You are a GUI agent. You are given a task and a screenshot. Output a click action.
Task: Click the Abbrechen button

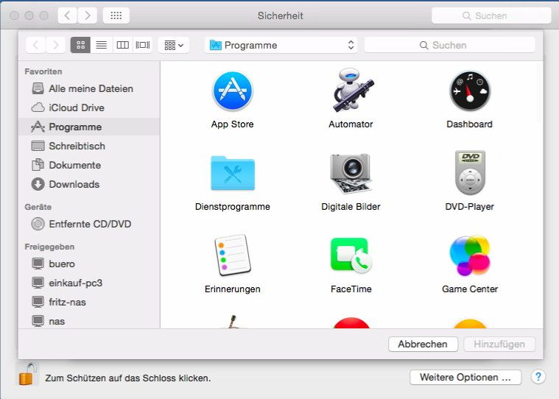423,344
